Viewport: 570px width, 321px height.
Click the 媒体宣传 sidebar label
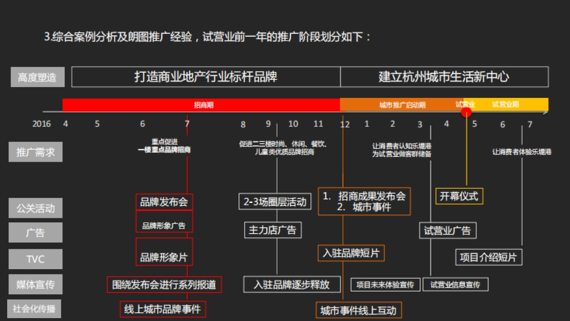[36, 284]
